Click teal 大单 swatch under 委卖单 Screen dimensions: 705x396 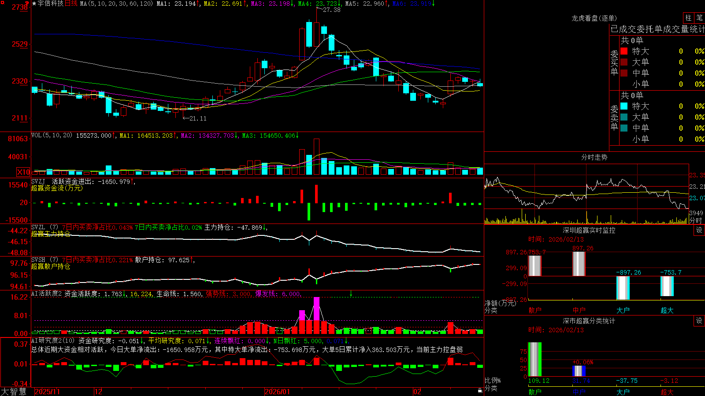click(x=624, y=117)
